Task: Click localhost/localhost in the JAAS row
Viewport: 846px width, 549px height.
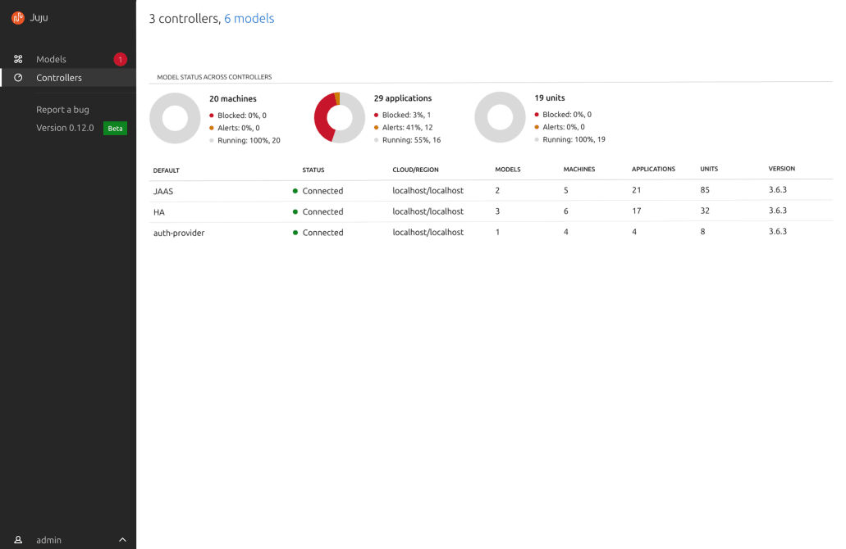Action: coord(428,190)
